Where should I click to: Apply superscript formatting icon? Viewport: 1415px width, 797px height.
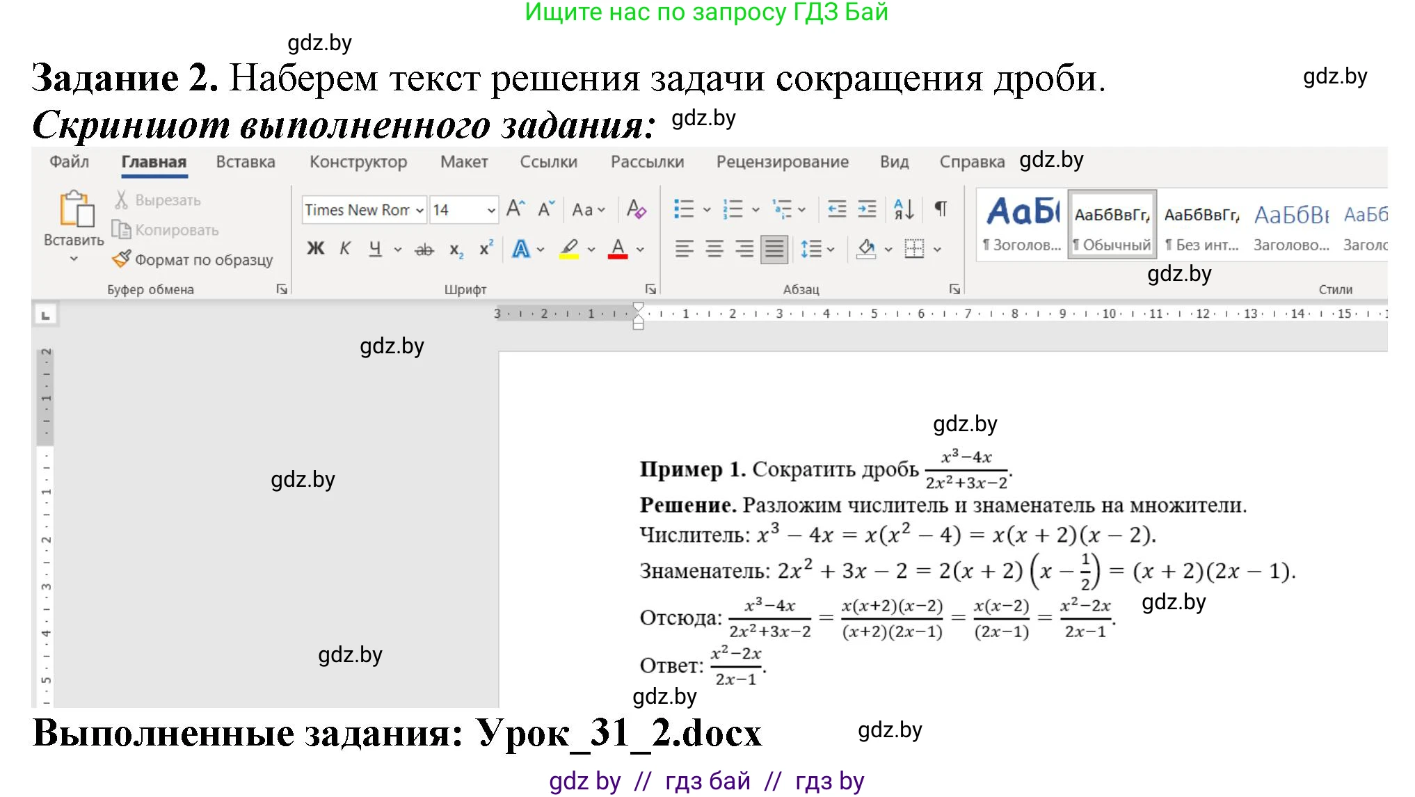click(x=486, y=248)
